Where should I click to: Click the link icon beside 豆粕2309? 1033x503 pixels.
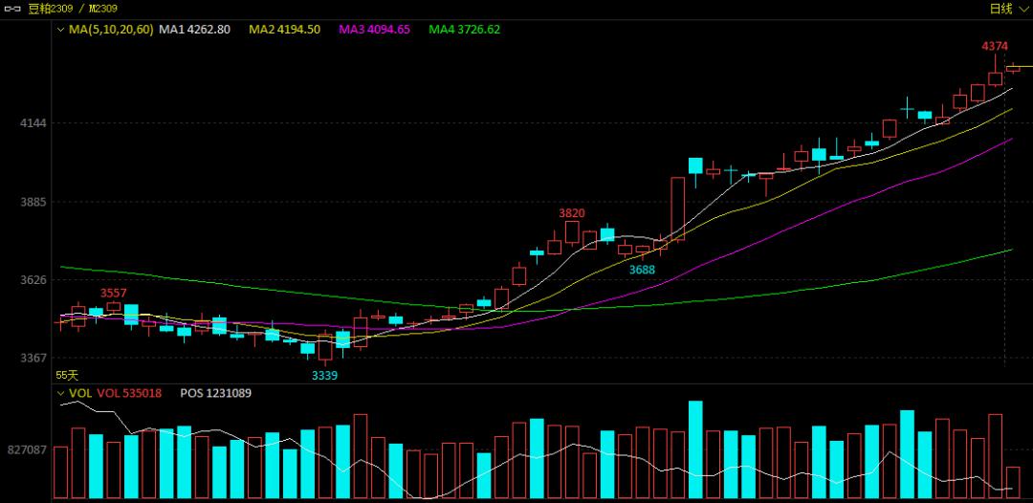12,9
